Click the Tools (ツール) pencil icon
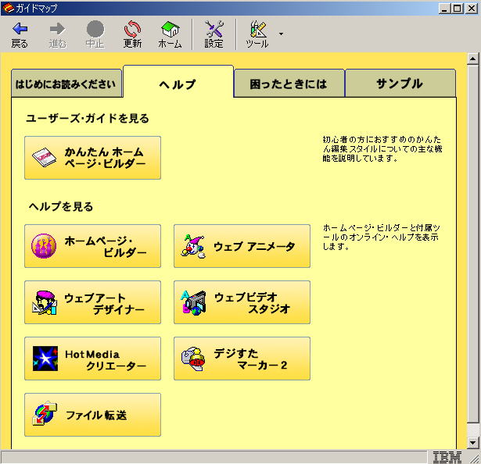Screen dimensions: 481x464 coord(257,30)
